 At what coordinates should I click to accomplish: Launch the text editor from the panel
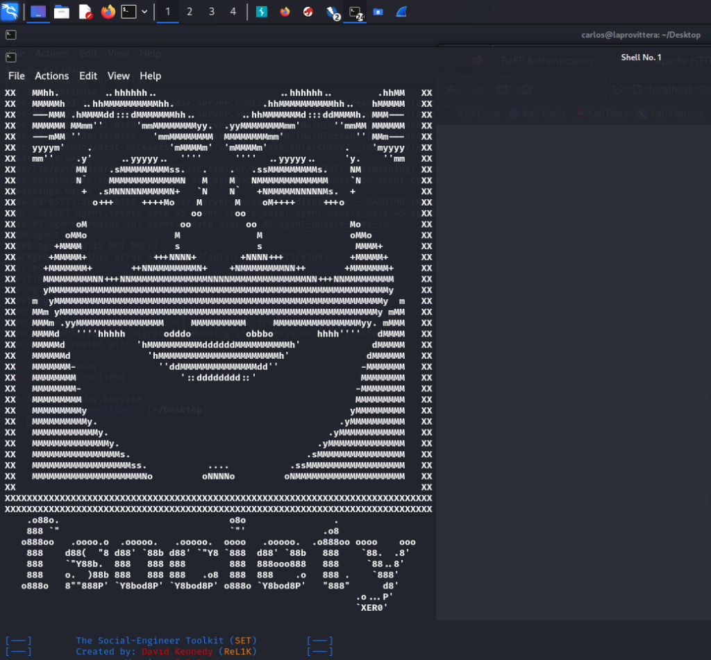(85, 12)
